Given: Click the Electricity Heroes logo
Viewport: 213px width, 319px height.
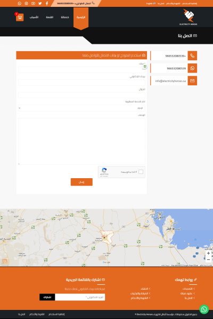Looking at the screenshot, I should click(188, 17).
